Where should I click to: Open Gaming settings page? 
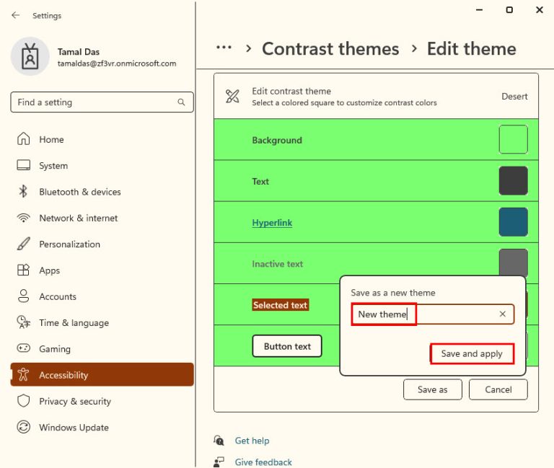coord(102,348)
